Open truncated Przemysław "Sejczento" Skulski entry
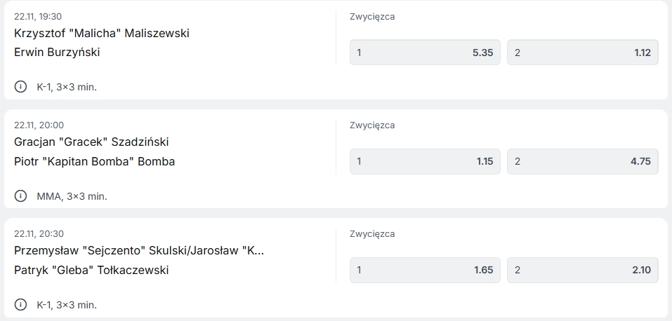Screen dimensions: 672x321 tap(138, 250)
